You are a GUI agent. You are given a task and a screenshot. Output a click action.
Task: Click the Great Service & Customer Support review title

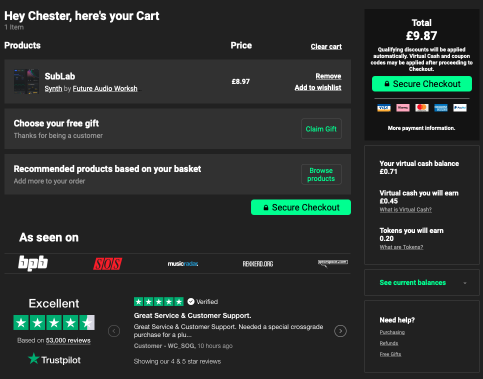[192, 315]
